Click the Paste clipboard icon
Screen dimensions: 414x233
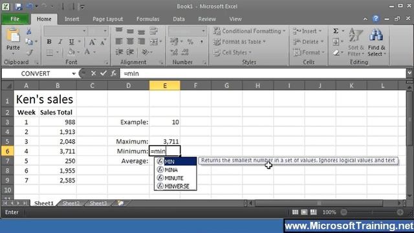pyautogui.click(x=13, y=36)
